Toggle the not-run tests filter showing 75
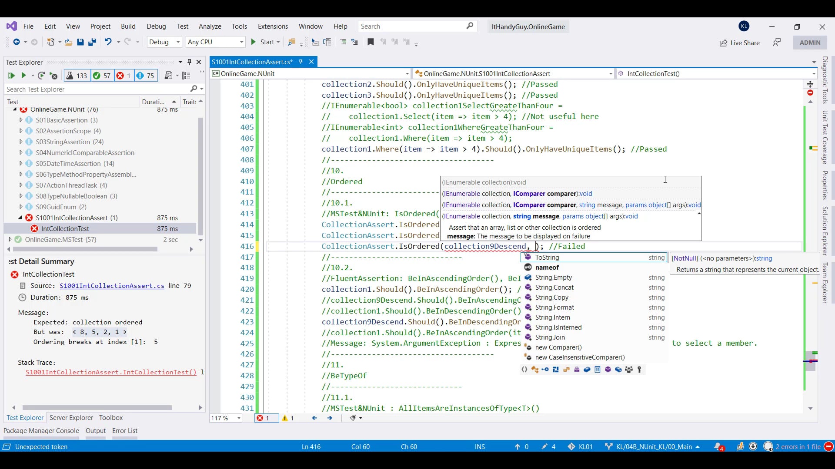835x469 pixels. (x=145, y=76)
